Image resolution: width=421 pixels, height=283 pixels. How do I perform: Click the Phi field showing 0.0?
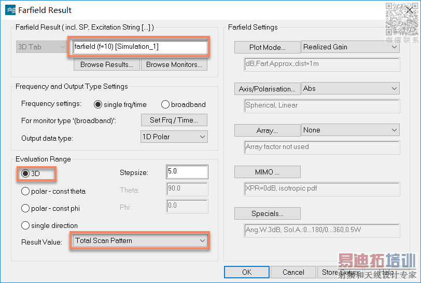(x=187, y=206)
